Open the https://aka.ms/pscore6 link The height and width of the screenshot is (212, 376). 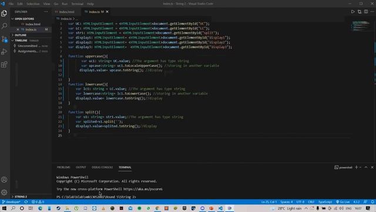tap(143, 189)
